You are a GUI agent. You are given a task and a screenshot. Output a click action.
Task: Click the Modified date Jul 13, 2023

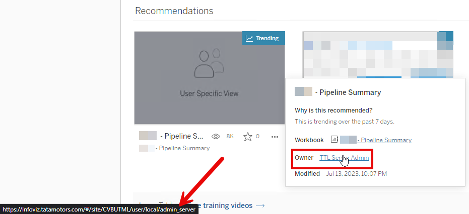coord(356,174)
